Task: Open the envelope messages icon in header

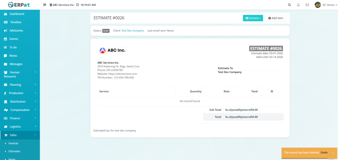Action: [x=307, y=5]
